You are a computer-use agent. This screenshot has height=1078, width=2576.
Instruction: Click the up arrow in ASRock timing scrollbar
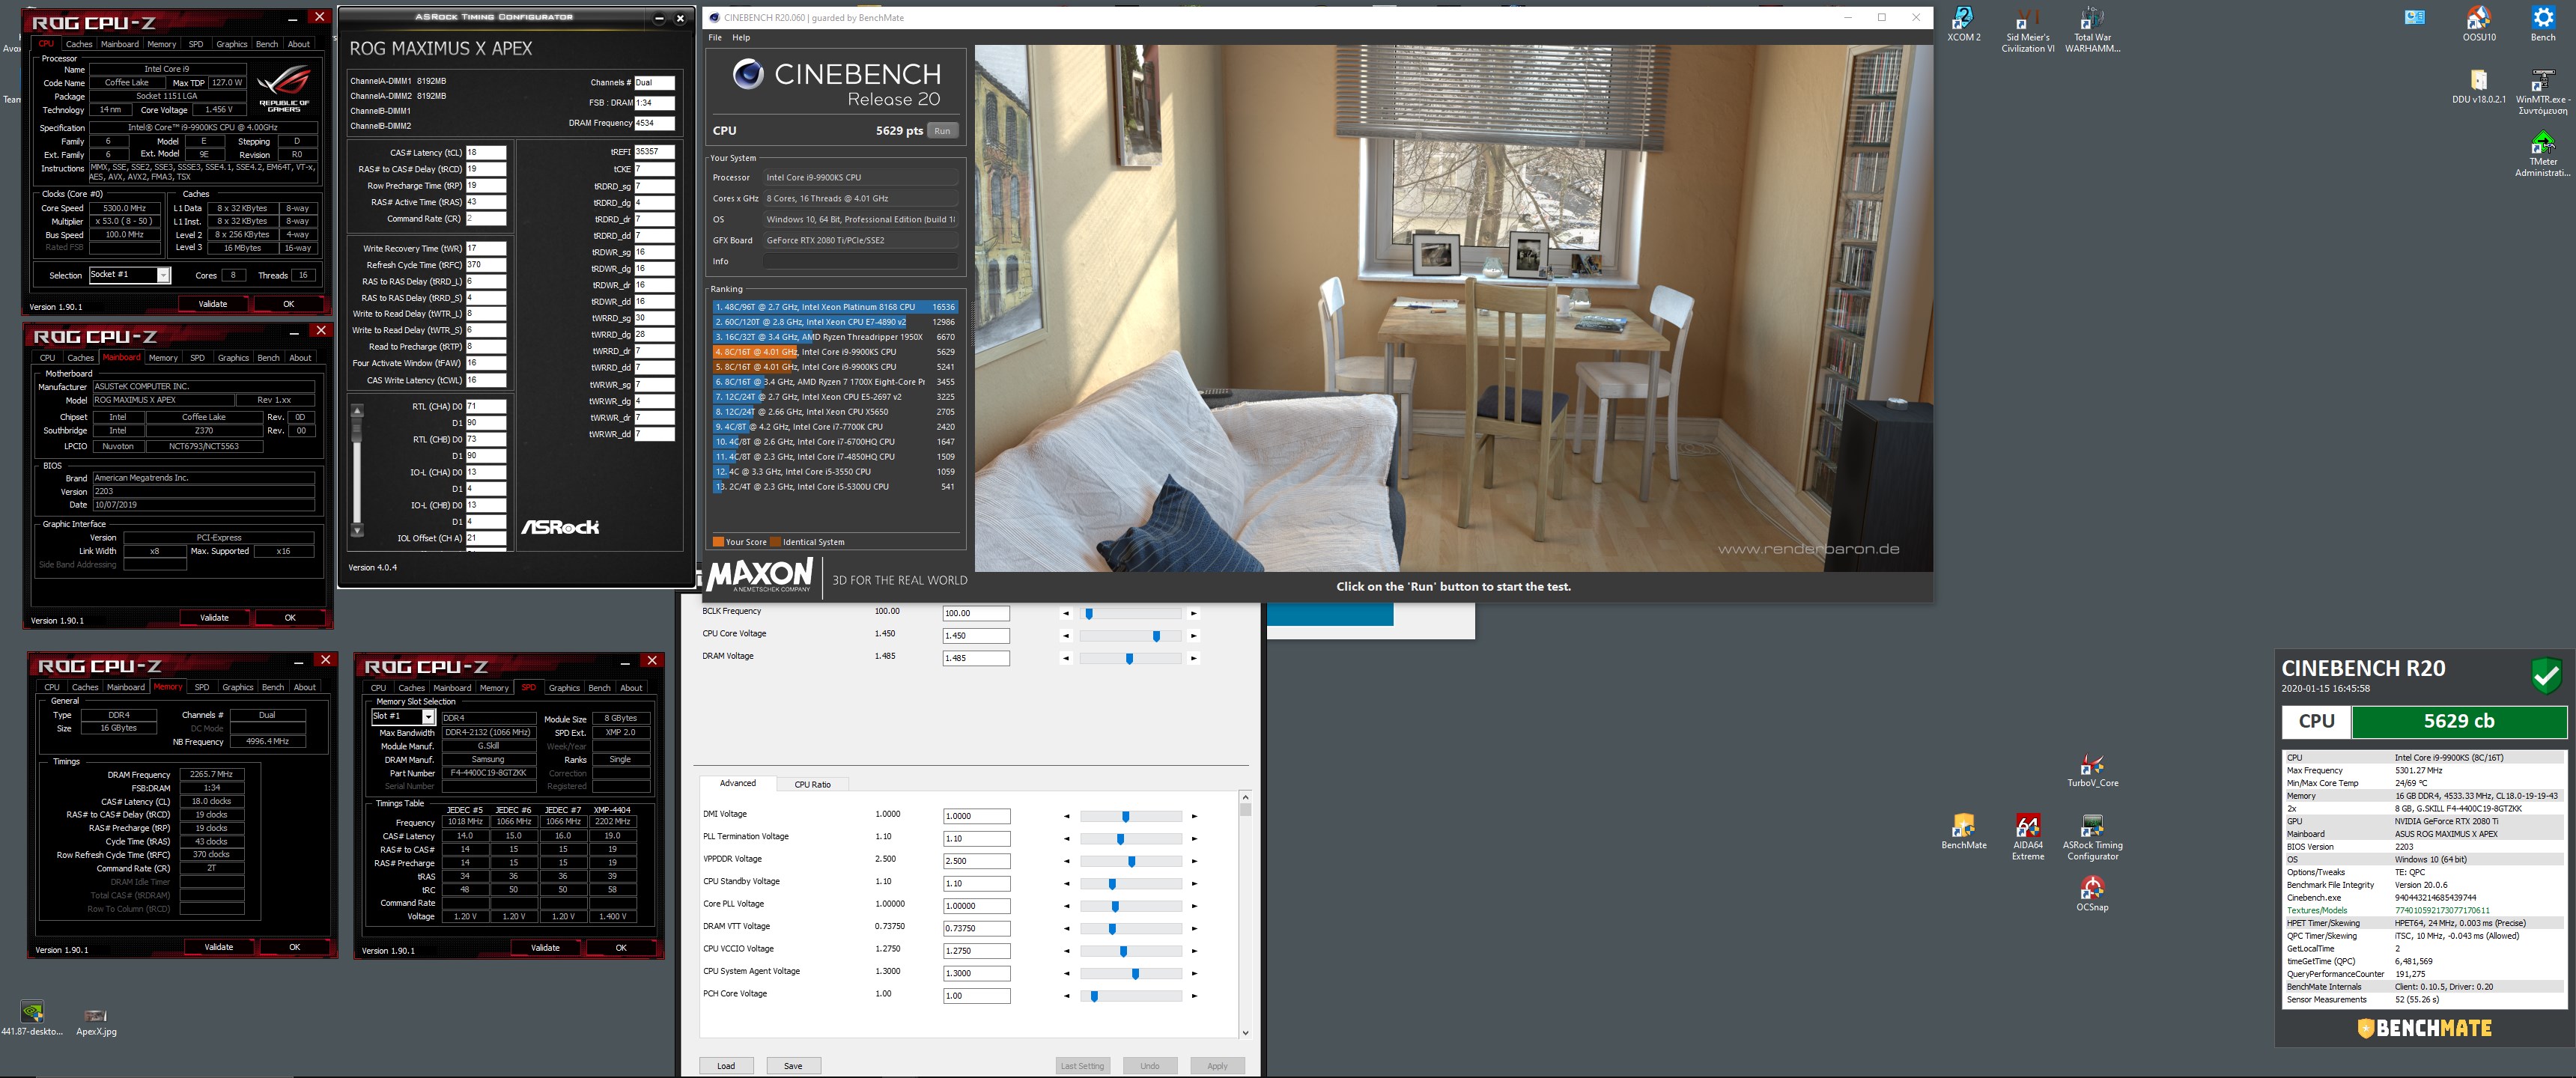pos(357,410)
